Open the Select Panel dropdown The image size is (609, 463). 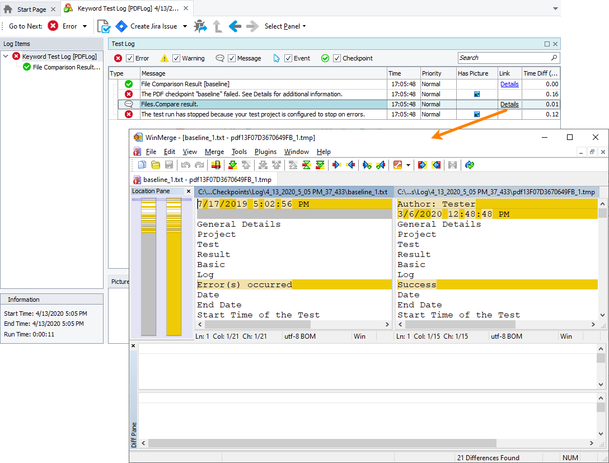click(x=285, y=26)
